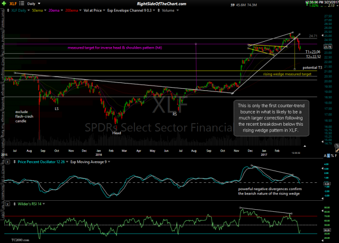The height and width of the screenshot is (243, 339).
Task: Close the Wilder's RSI pane
Action: coord(7,204)
